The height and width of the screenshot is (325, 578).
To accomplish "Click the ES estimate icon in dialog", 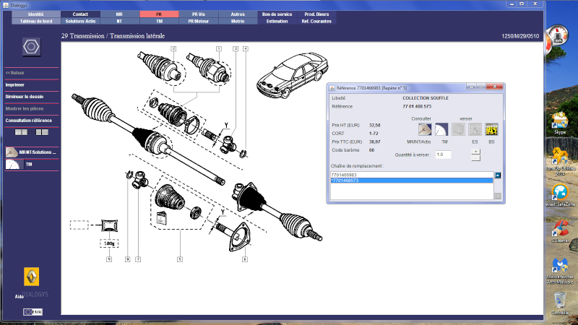I will pos(475,129).
